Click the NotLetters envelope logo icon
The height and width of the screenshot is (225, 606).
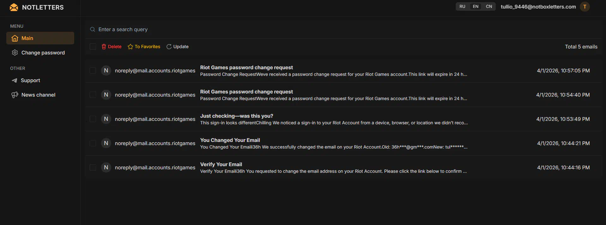coord(14,7)
